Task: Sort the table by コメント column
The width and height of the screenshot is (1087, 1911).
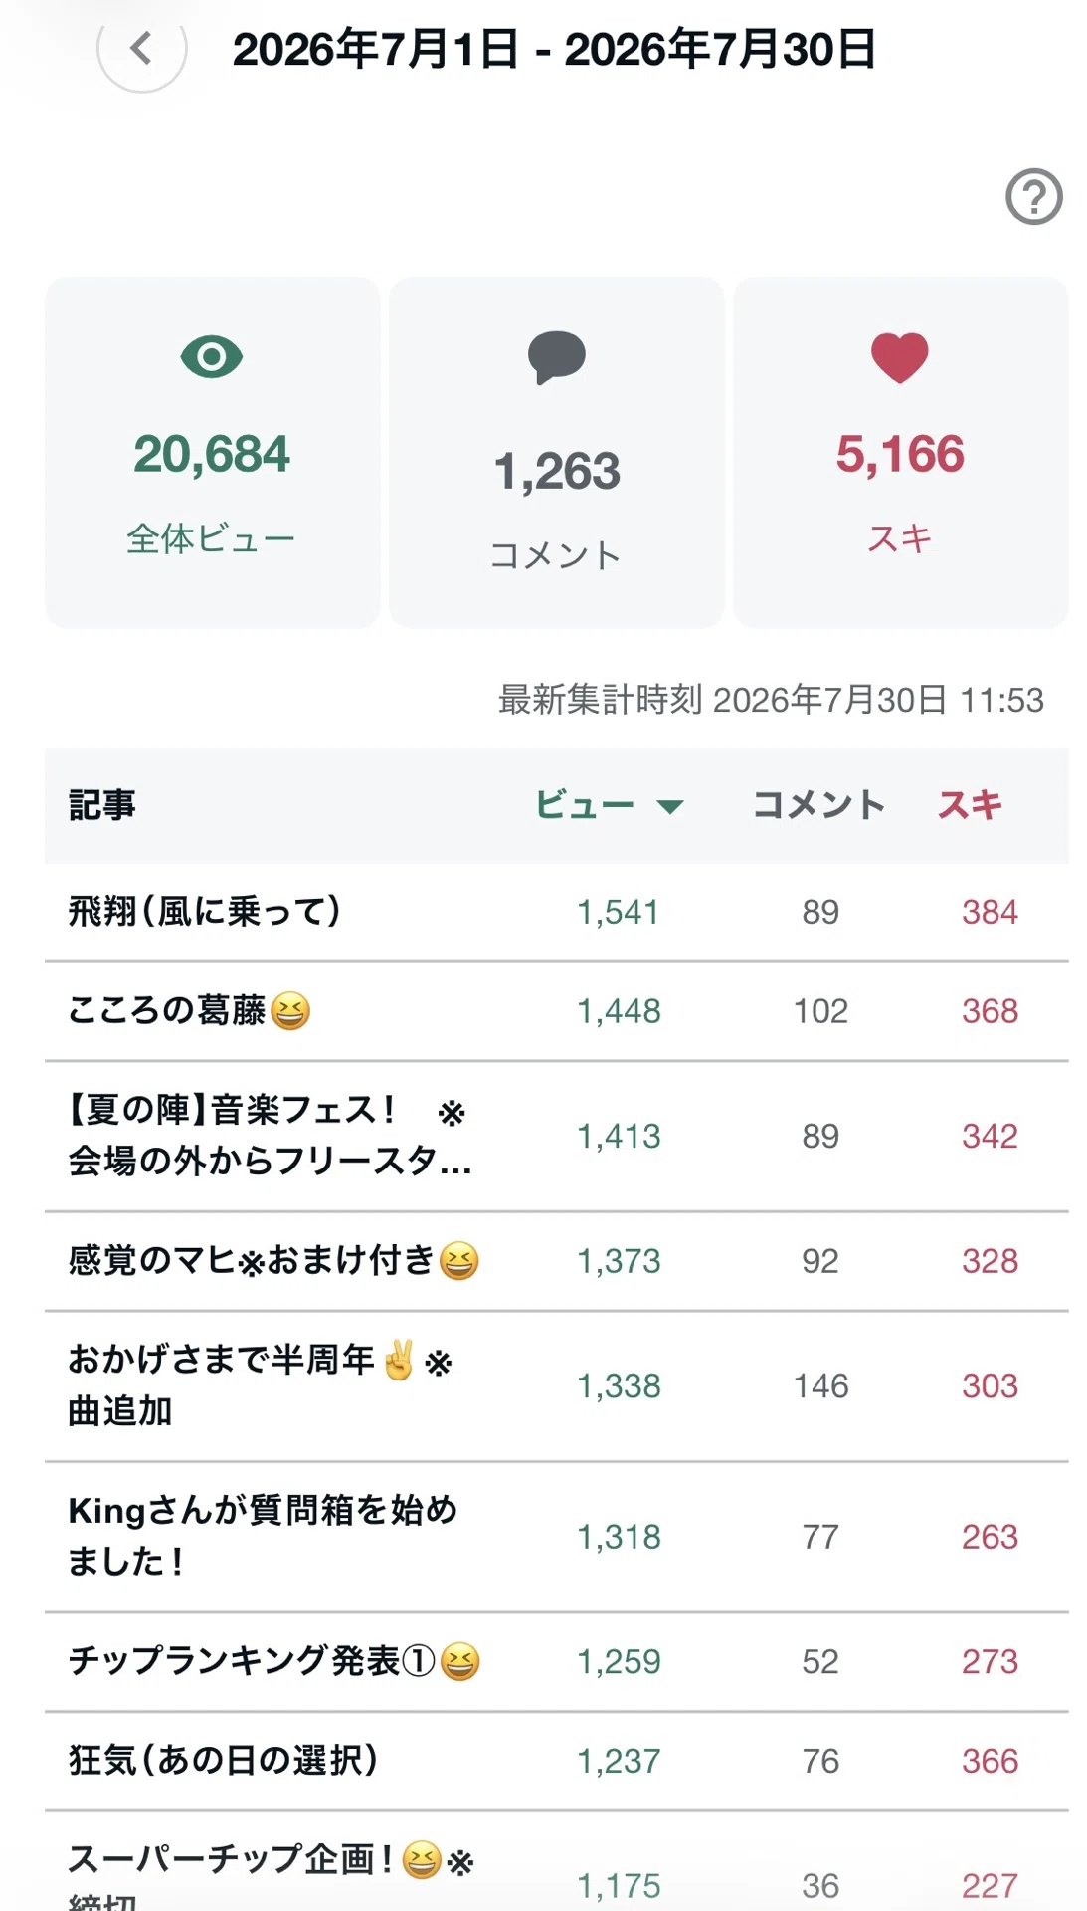Action: click(x=818, y=804)
